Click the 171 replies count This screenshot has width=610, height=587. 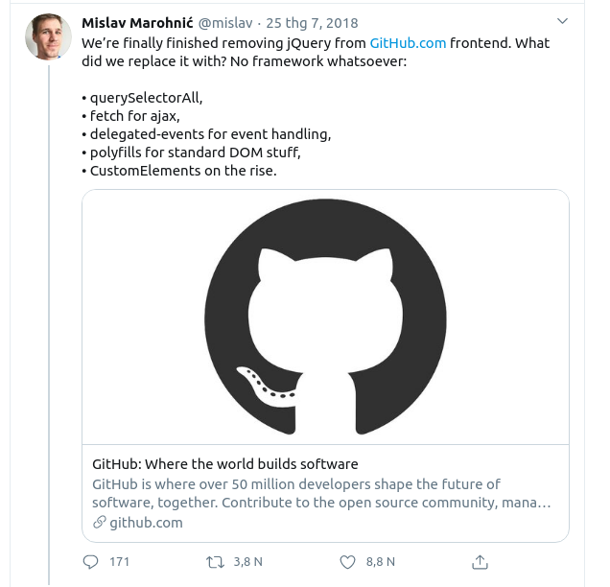[x=119, y=561]
